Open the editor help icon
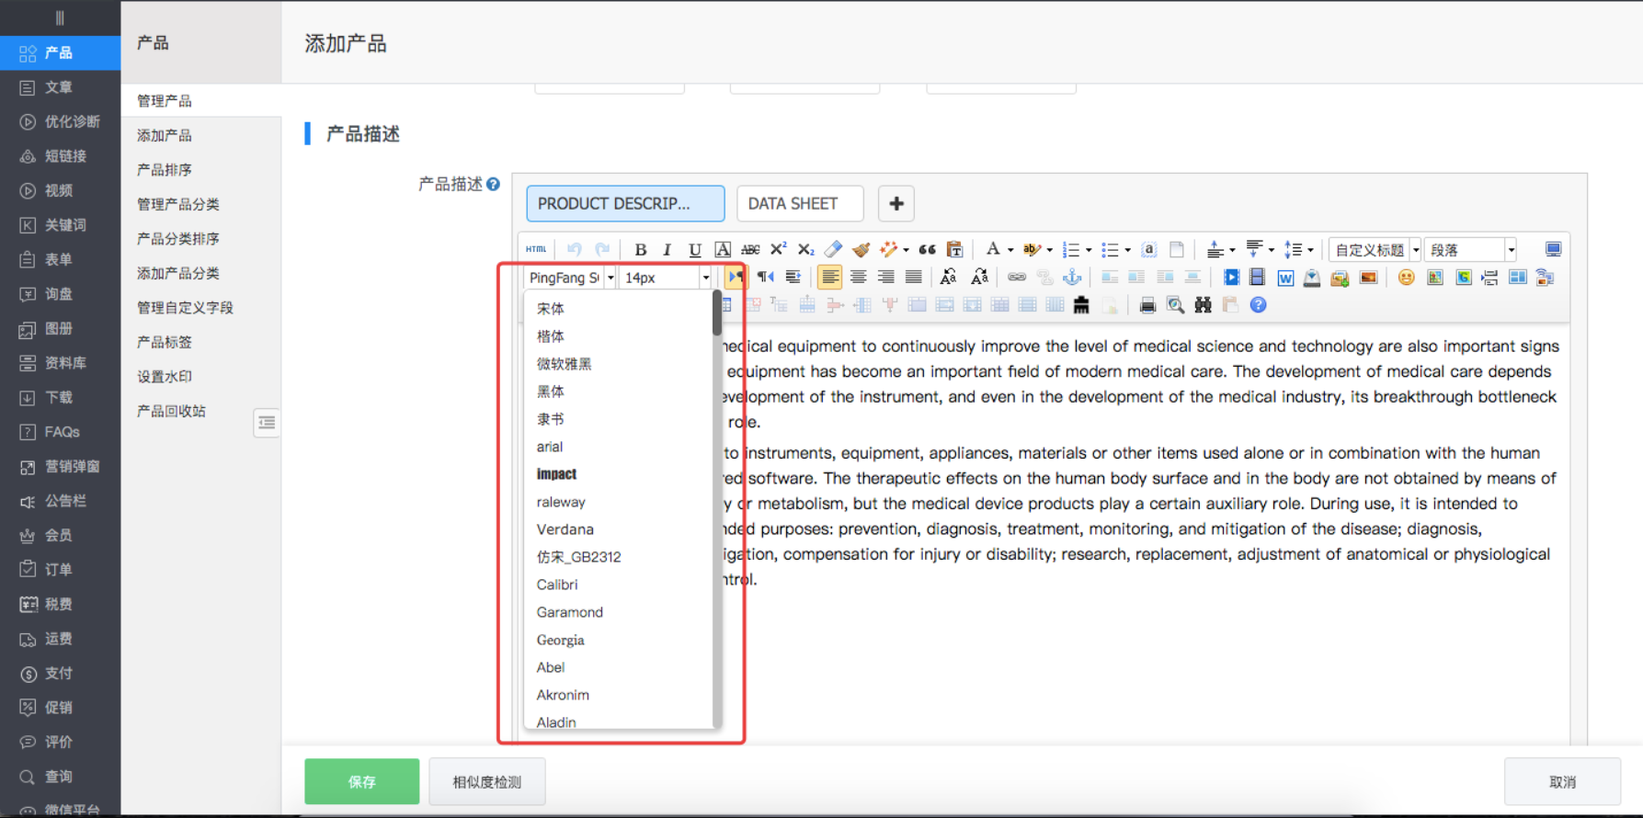Viewport: 1643px width, 818px height. [x=1258, y=305]
